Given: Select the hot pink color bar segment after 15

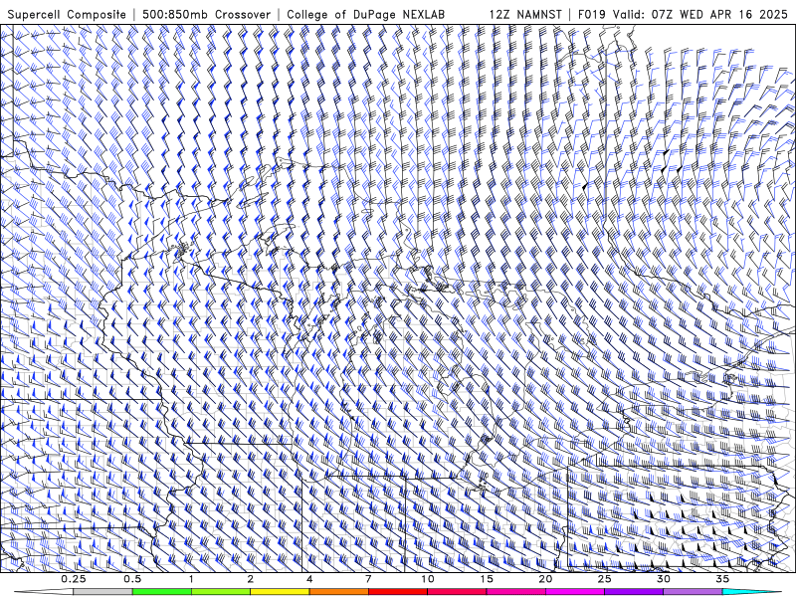Looking at the screenshot, I should point(515,592).
